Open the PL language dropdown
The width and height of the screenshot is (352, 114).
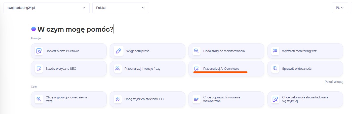[339, 8]
